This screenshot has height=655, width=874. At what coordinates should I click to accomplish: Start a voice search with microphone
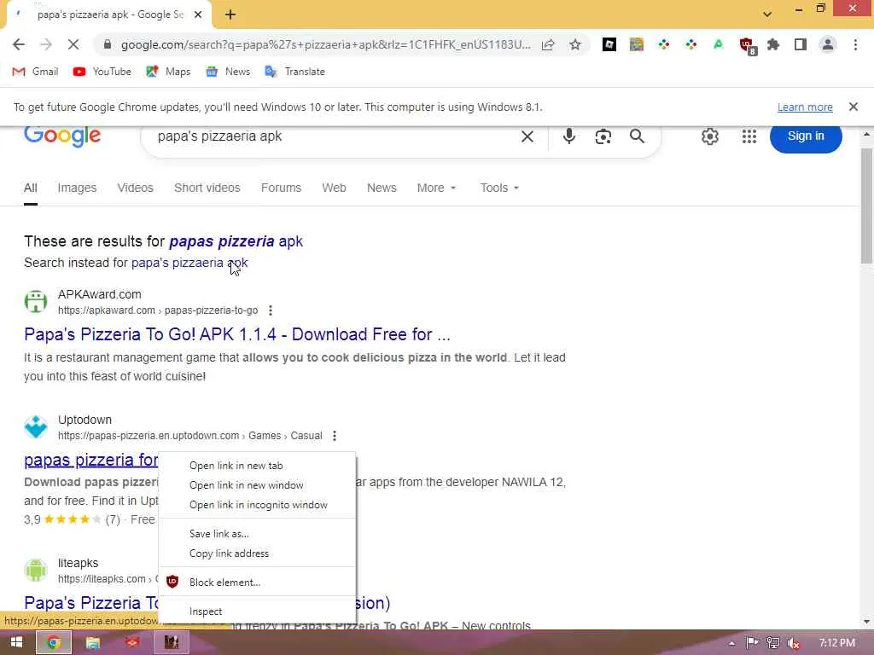[x=568, y=136]
